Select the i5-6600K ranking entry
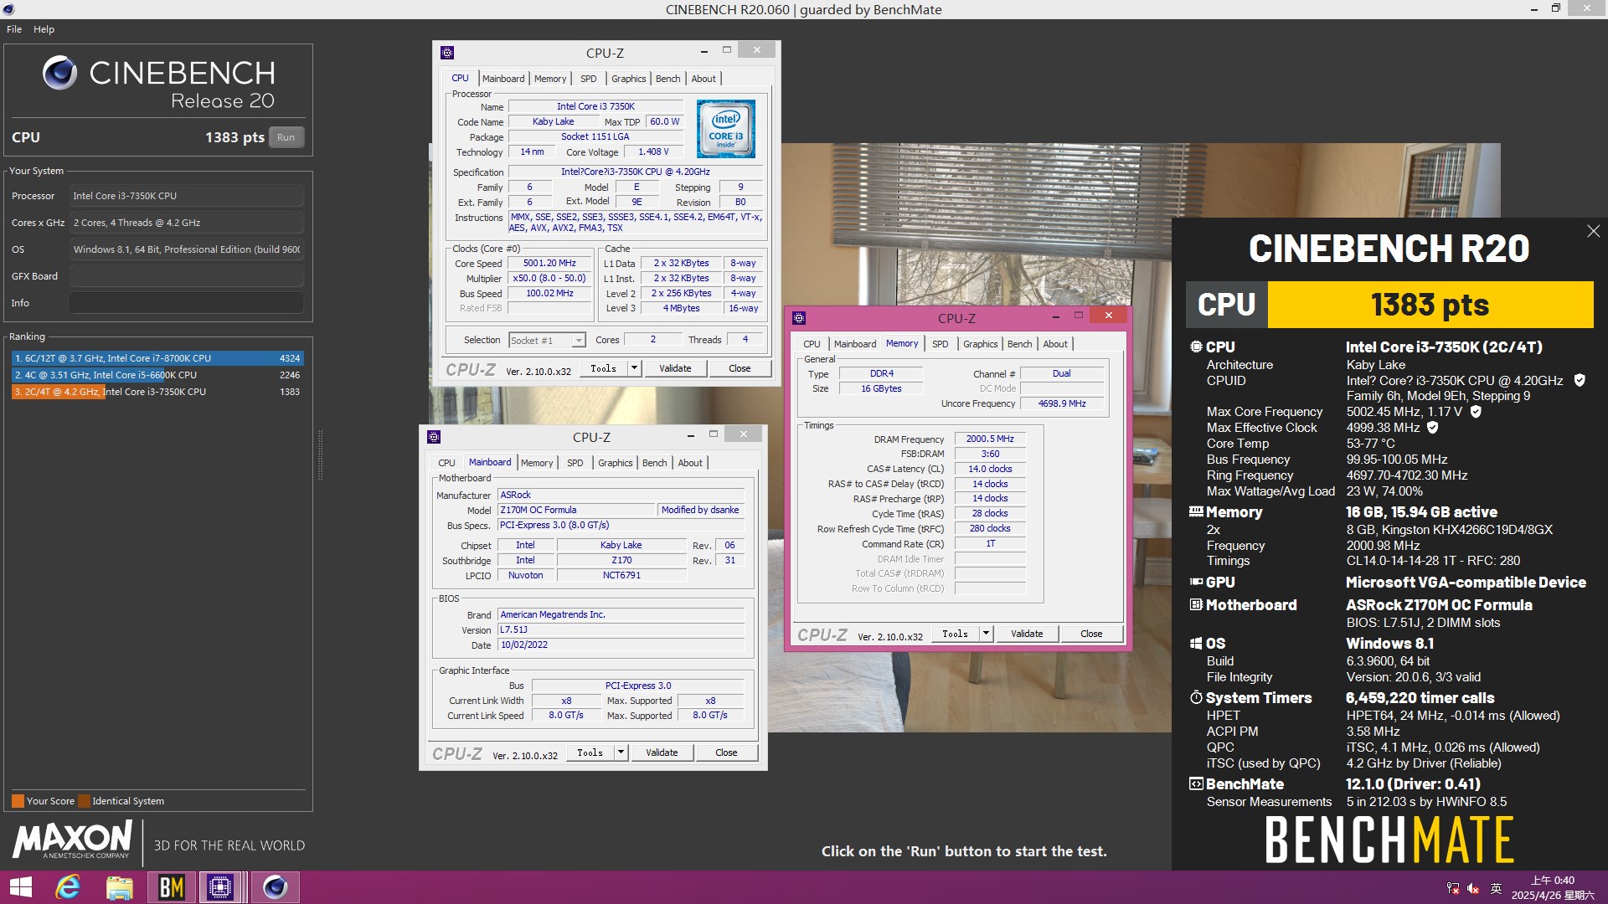The height and width of the screenshot is (904, 1608). point(157,375)
